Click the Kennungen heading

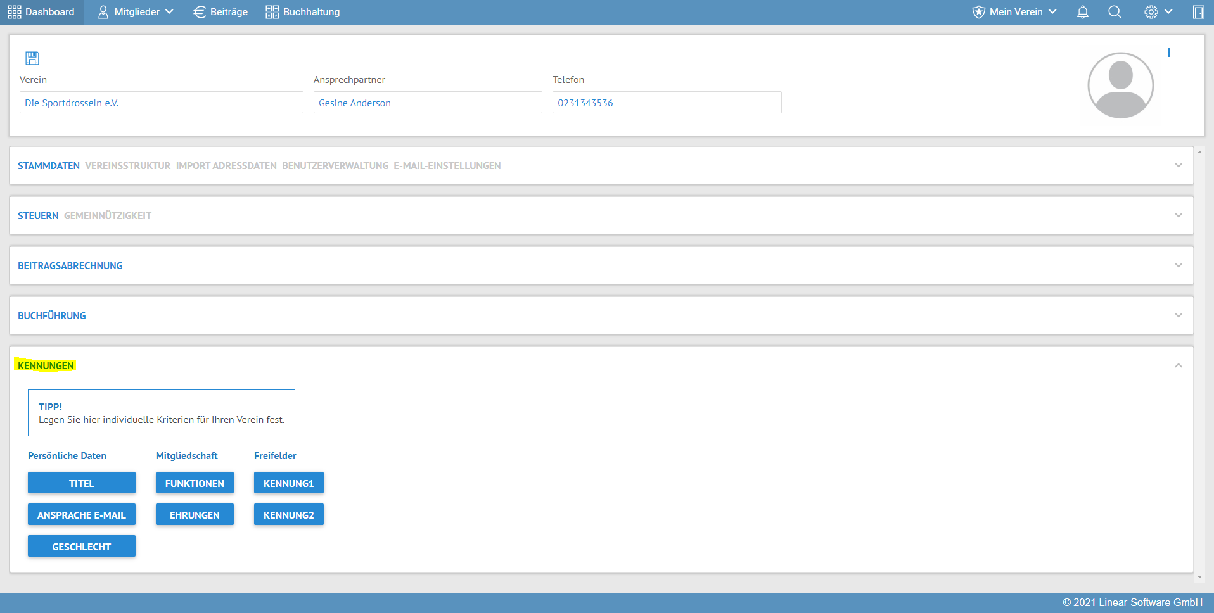click(x=46, y=366)
